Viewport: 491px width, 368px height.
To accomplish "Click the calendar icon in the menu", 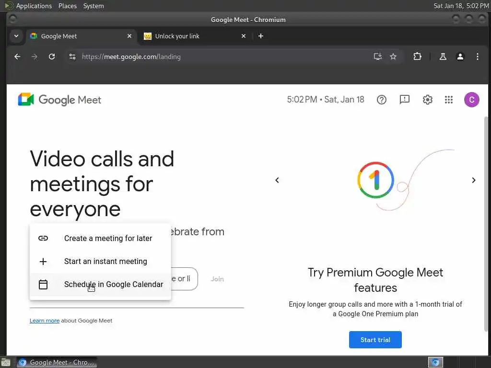I will click(x=43, y=285).
